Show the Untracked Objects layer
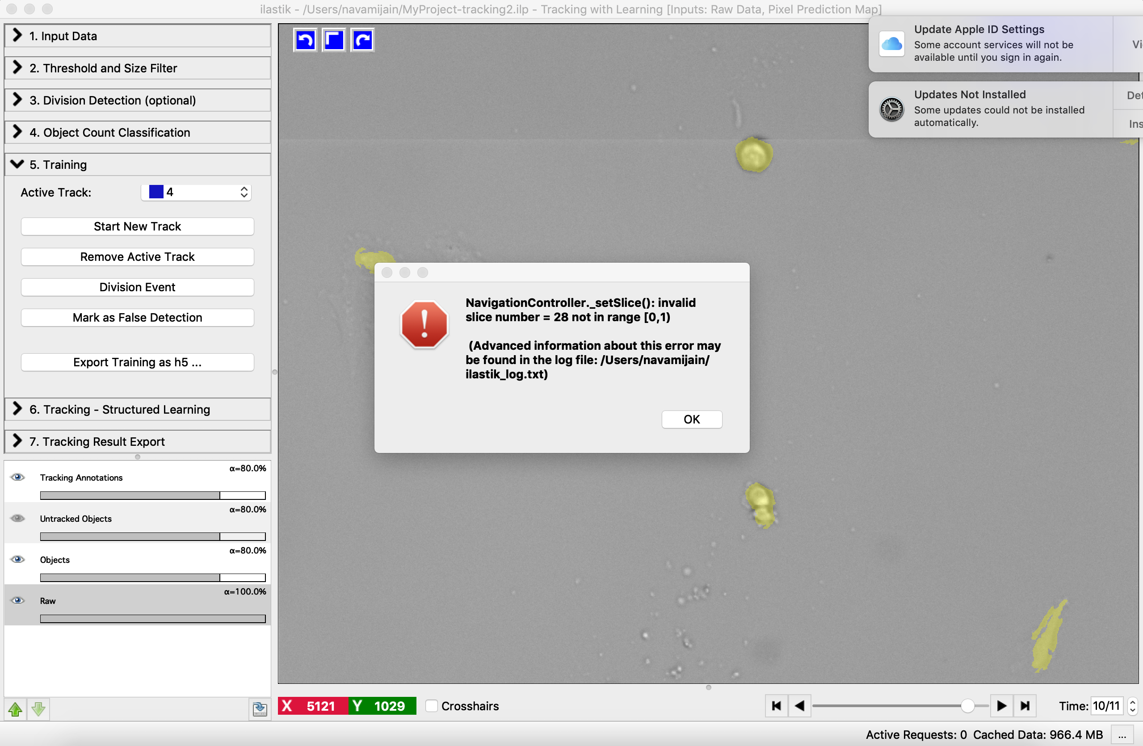The height and width of the screenshot is (746, 1143). point(18,518)
